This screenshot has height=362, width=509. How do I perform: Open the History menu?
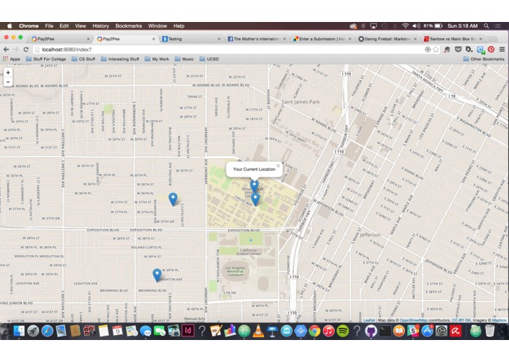pyautogui.click(x=100, y=26)
